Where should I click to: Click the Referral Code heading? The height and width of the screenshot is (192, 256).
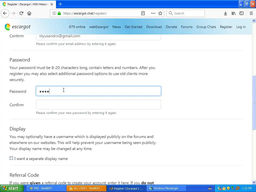tap(24, 175)
